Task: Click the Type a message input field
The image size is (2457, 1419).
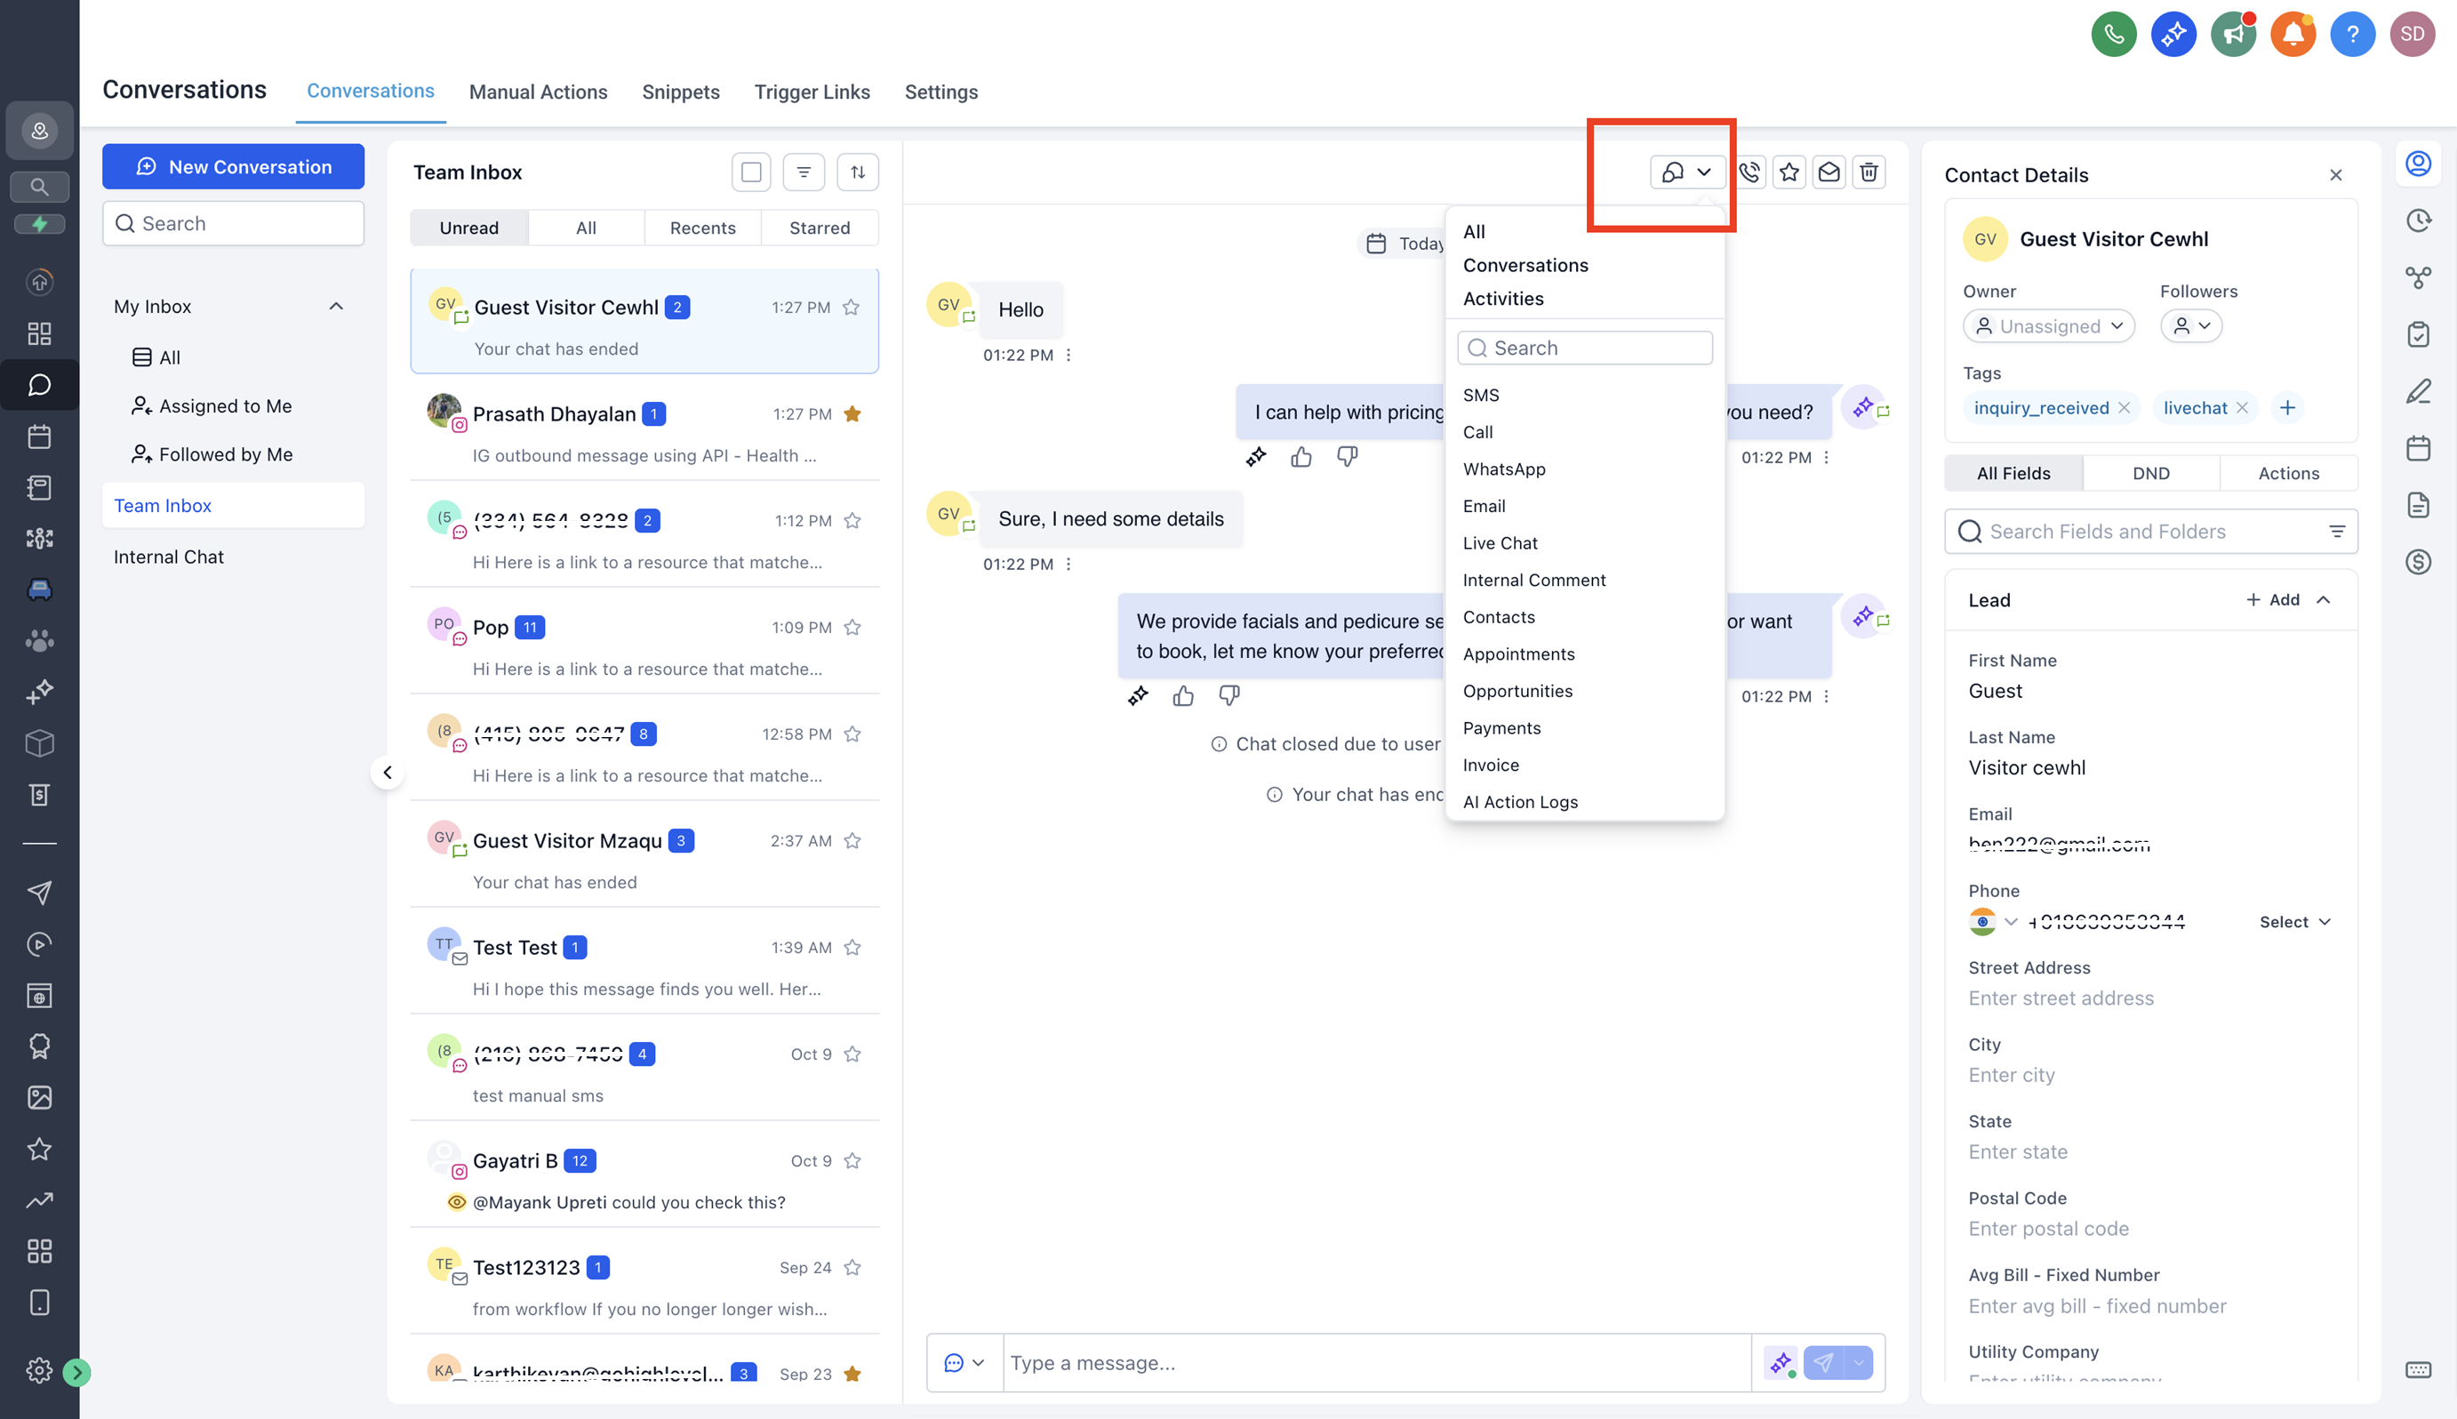Action: 1375,1362
